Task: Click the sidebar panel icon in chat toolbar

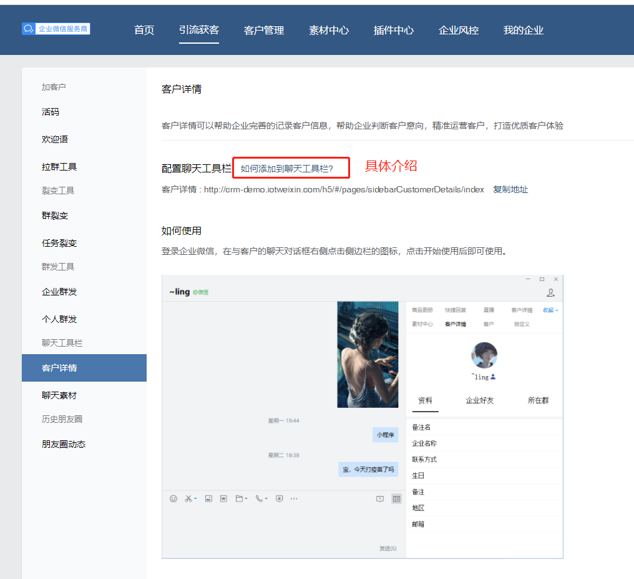Action: (397, 499)
